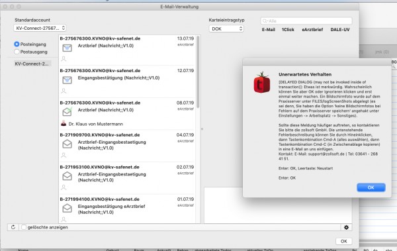Click OK button of E-Mail-Verwaltung window

click(343, 241)
